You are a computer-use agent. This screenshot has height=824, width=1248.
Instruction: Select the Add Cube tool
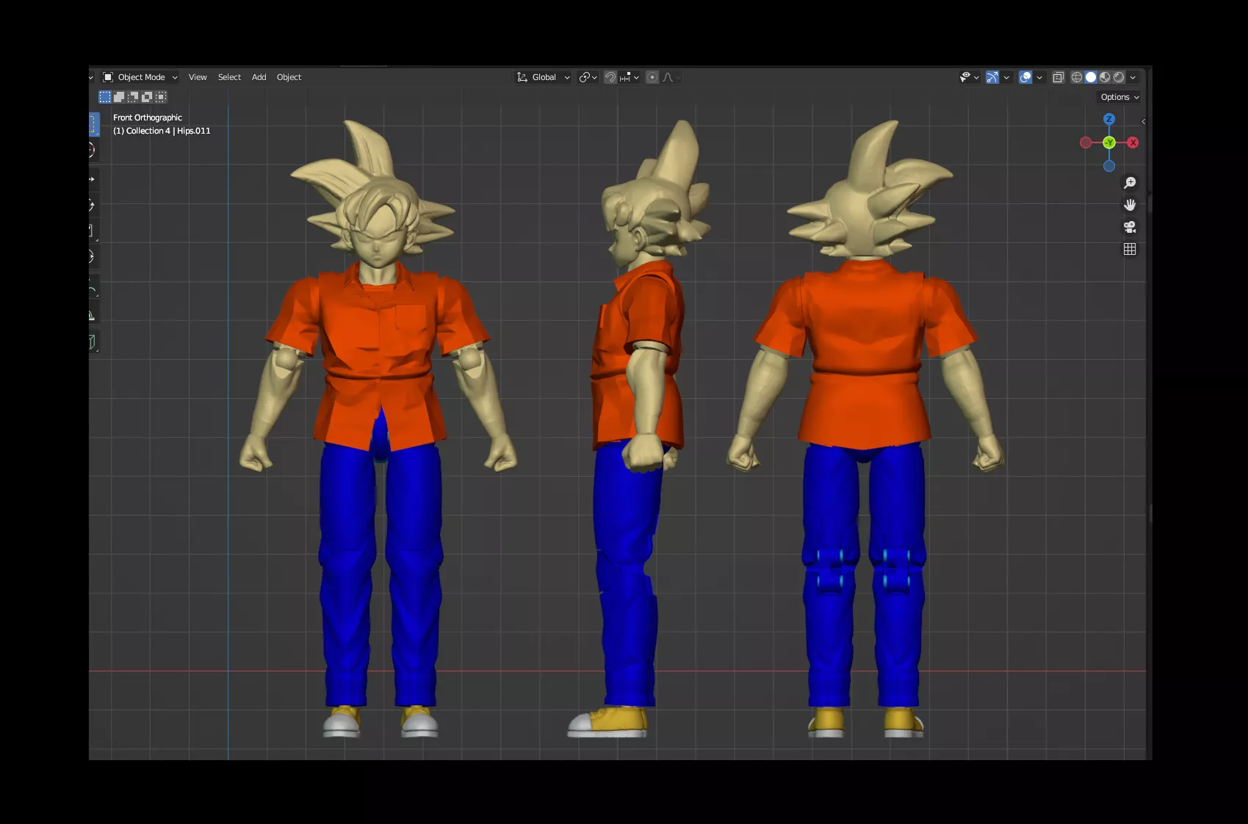(93, 342)
